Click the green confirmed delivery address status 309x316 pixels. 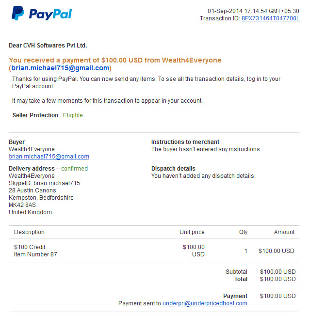(x=74, y=169)
